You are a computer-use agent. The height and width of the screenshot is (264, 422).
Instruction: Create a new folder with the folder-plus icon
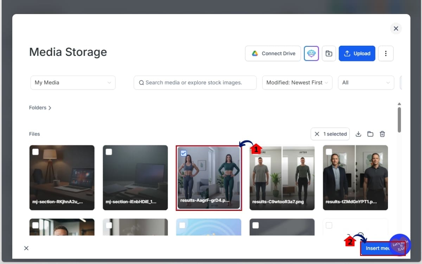tap(329, 53)
